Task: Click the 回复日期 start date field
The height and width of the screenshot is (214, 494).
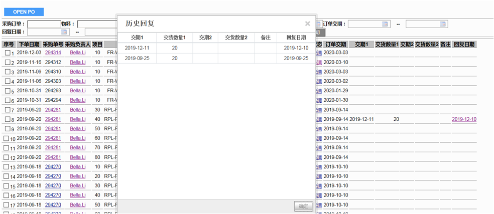Action: pyautogui.click(x=48, y=32)
